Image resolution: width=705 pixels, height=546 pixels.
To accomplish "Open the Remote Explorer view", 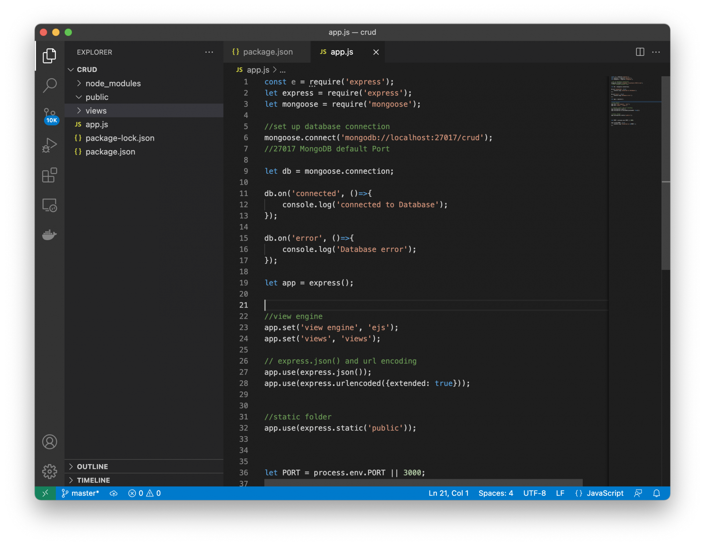I will pos(50,205).
